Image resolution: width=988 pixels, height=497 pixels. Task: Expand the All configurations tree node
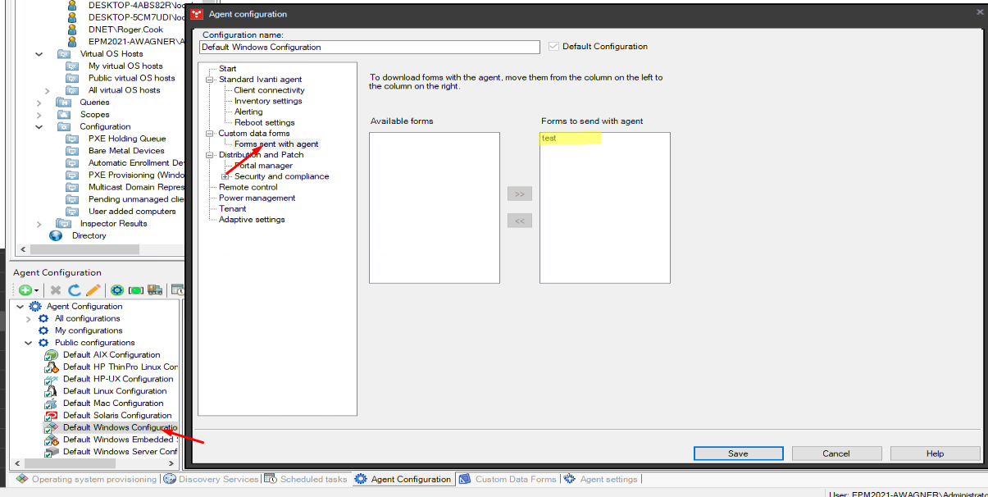pyautogui.click(x=29, y=319)
